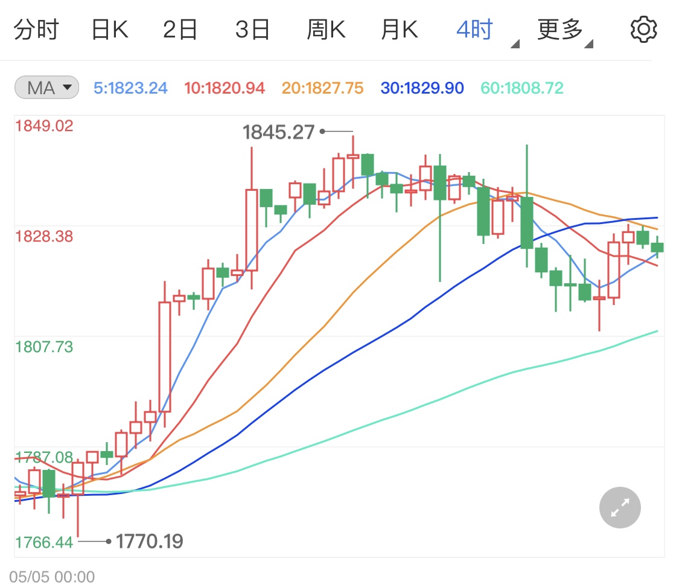Open the 月K monthly chart tab

click(400, 30)
